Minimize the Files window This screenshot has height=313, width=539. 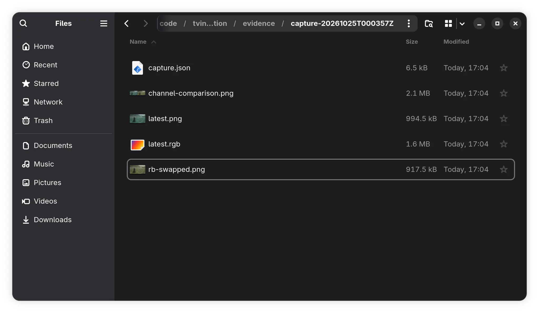tap(479, 24)
